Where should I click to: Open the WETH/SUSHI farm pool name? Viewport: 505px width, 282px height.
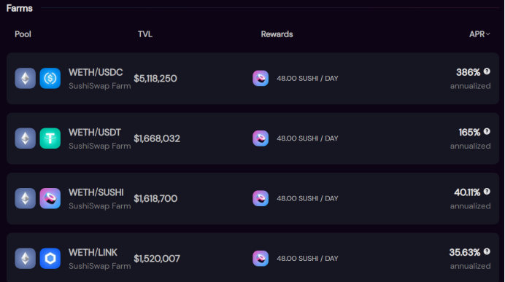tap(96, 192)
